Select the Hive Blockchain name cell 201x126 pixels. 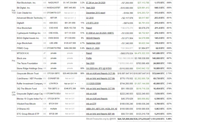coord(30,28)
